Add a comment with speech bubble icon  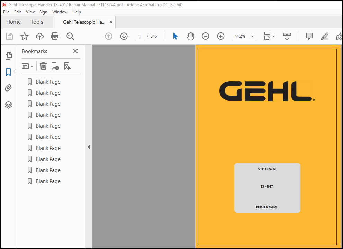(309, 36)
